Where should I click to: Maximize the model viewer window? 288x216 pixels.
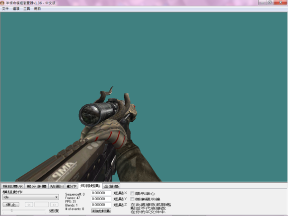coord(270,2)
